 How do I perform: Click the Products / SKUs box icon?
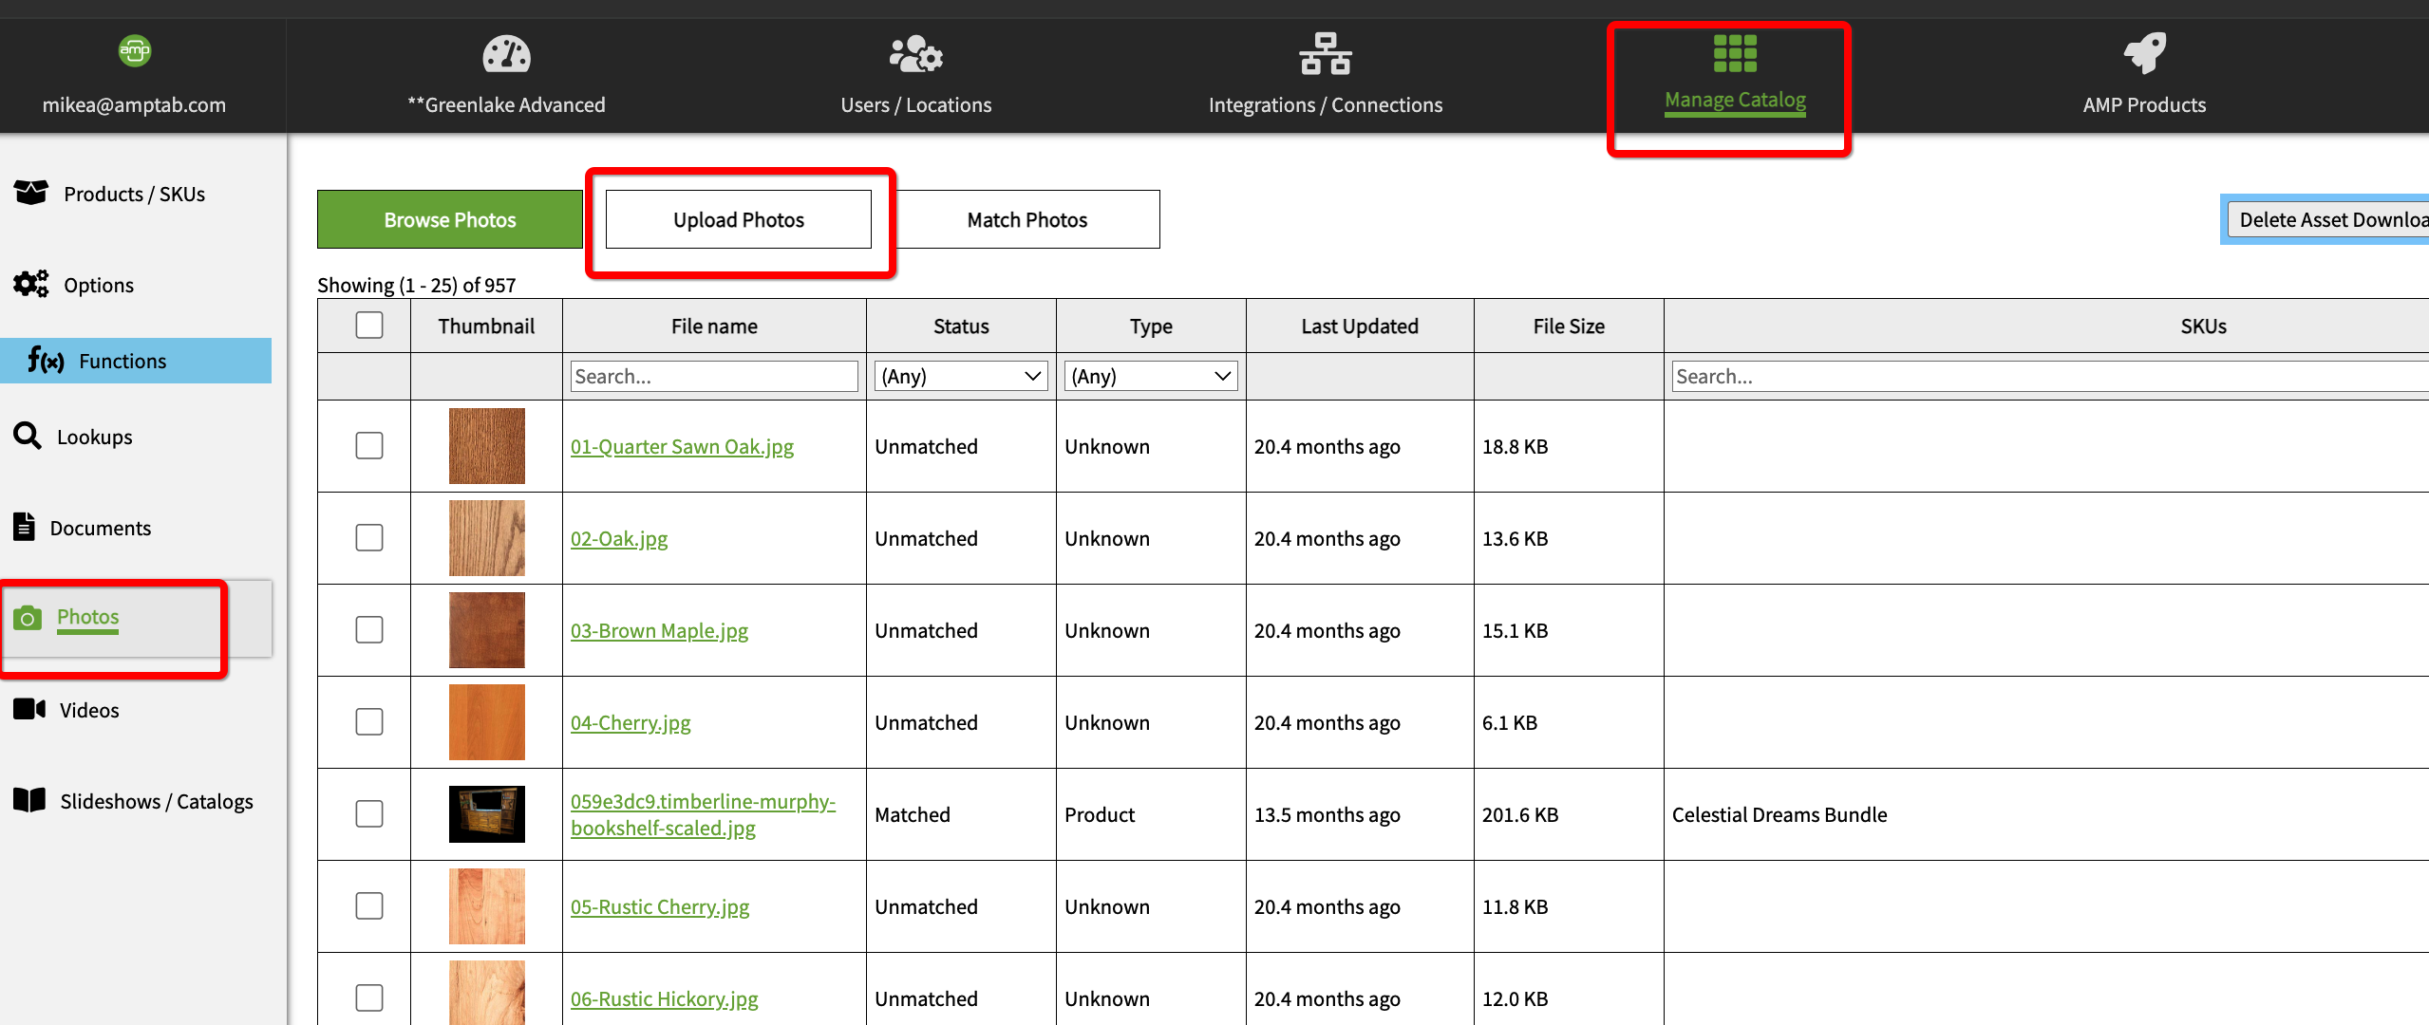click(30, 193)
